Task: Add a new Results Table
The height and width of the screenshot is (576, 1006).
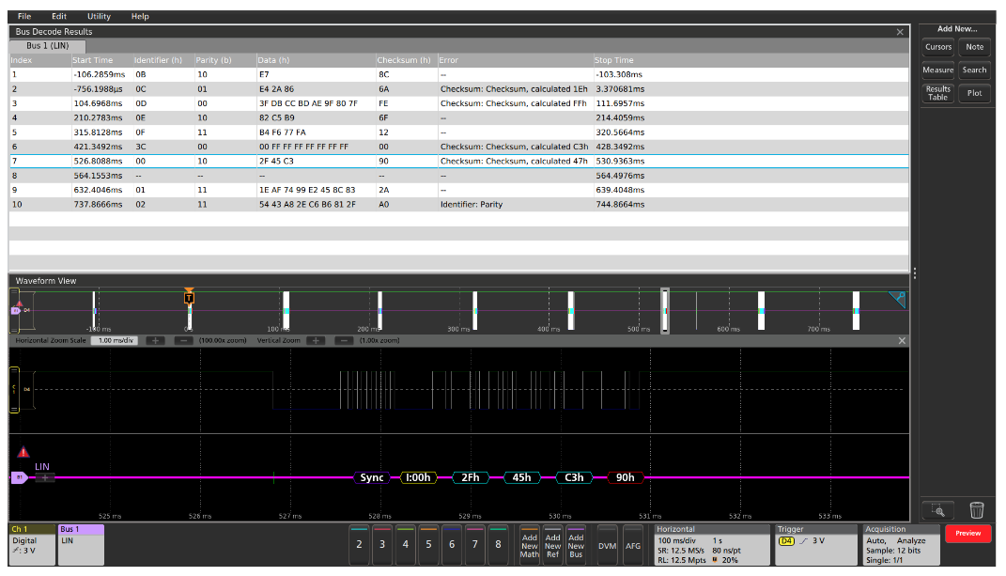Action: click(x=939, y=92)
